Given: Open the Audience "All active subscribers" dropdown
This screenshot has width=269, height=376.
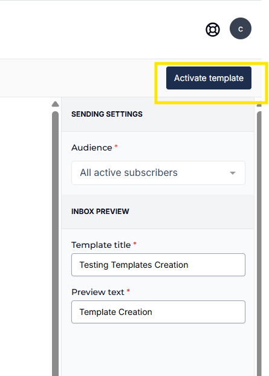Looking at the screenshot, I should pyautogui.click(x=158, y=173).
